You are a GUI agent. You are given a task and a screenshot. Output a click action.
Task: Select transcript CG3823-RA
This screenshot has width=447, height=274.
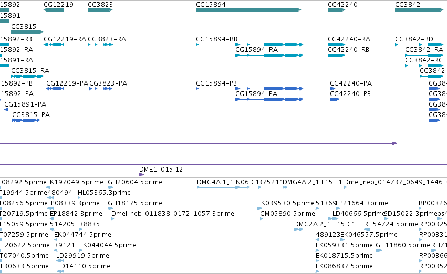coord(107,39)
